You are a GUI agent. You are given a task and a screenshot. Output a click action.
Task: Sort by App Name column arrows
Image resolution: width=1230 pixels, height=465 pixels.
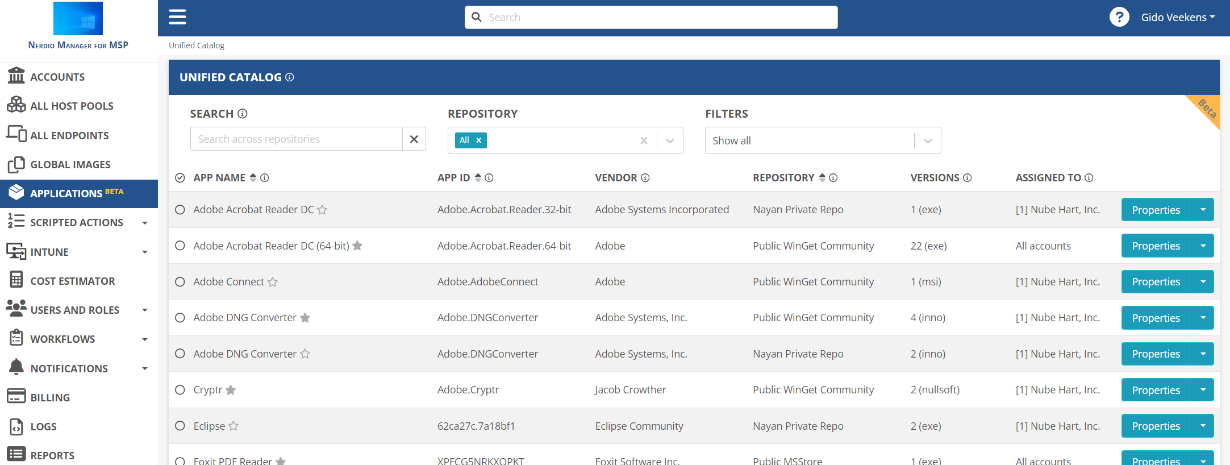click(253, 178)
